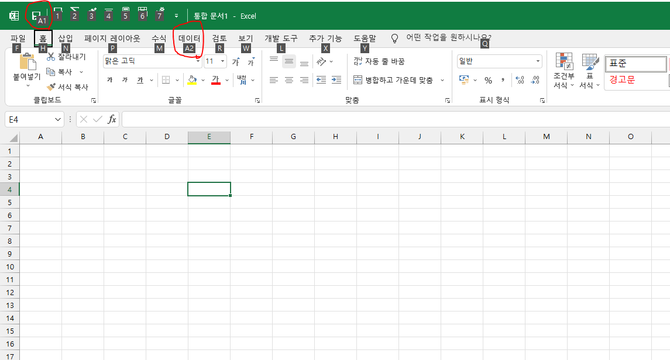The image size is (670, 360).
Task: Toggle 병합하고 가운데 맞춤 merge and center
Action: pyautogui.click(x=393, y=79)
